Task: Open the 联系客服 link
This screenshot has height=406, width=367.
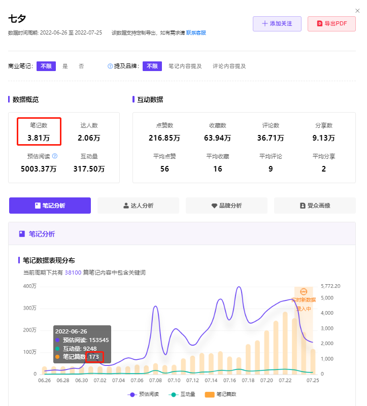Action: click(x=196, y=33)
